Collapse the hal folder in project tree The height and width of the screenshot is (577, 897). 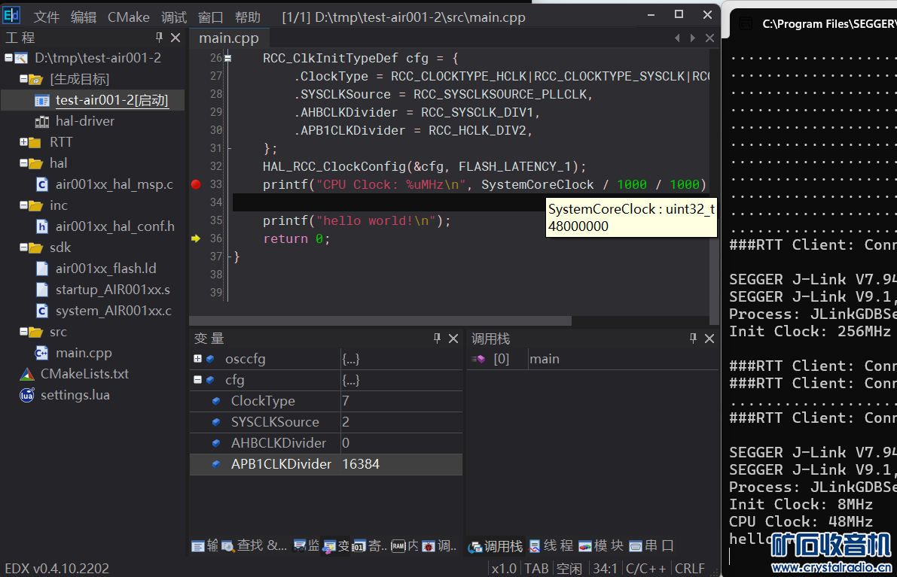click(24, 163)
